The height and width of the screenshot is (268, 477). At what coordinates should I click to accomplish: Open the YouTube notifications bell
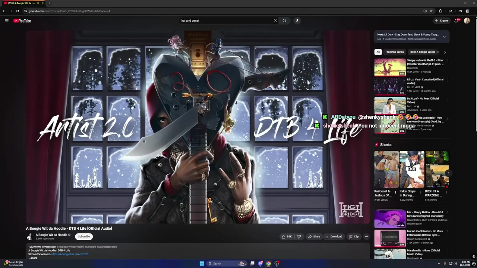coord(456,20)
